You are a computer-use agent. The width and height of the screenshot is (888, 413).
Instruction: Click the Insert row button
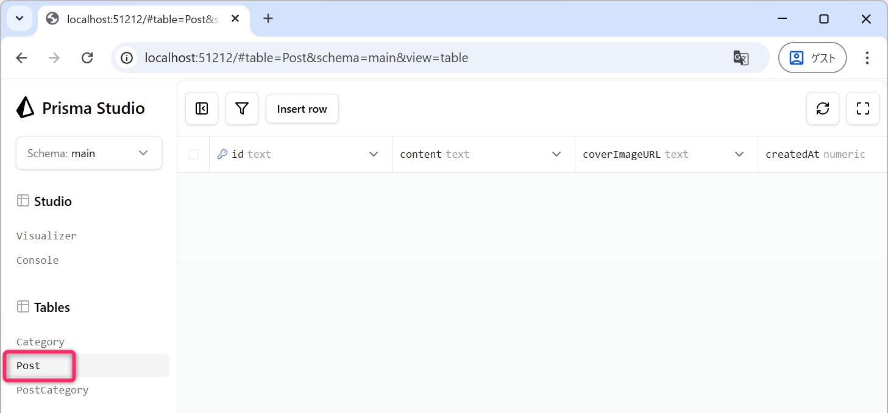coord(302,108)
